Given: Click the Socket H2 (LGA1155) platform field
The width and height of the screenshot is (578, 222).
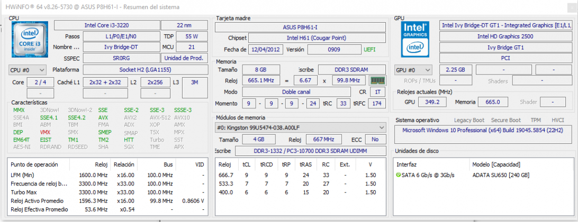Looking at the screenshot, I should pos(145,70).
